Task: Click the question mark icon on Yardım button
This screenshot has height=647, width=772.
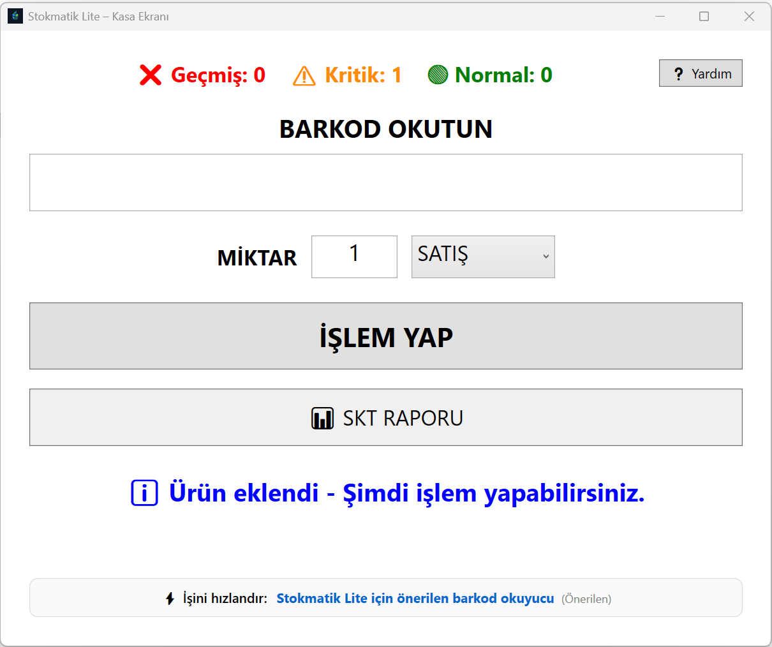Action: coord(679,73)
